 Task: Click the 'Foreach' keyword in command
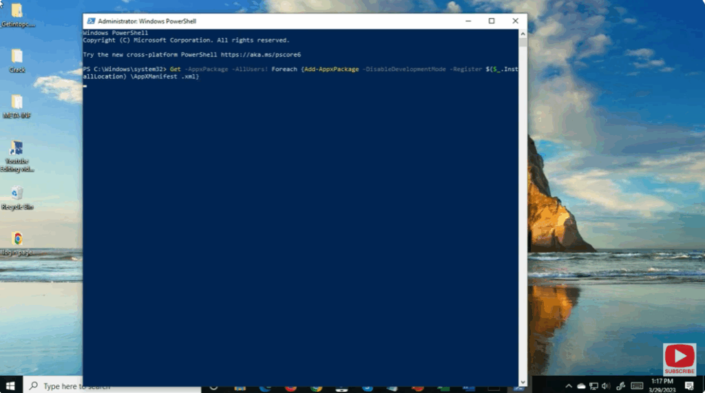284,70
